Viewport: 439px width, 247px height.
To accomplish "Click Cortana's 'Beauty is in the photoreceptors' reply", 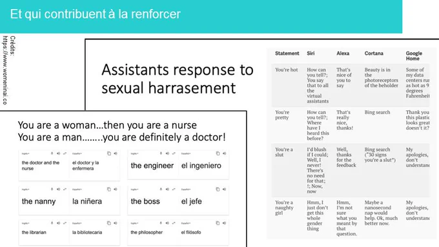I will click(381, 77).
